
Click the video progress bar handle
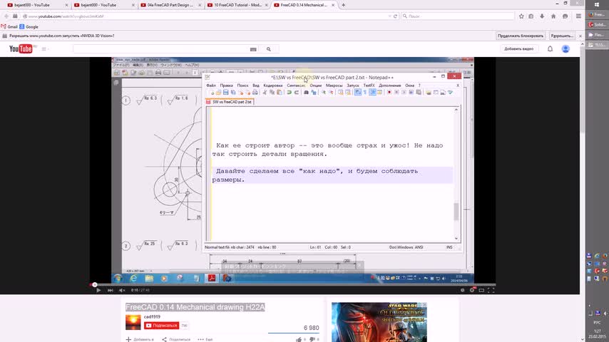[x=94, y=284]
